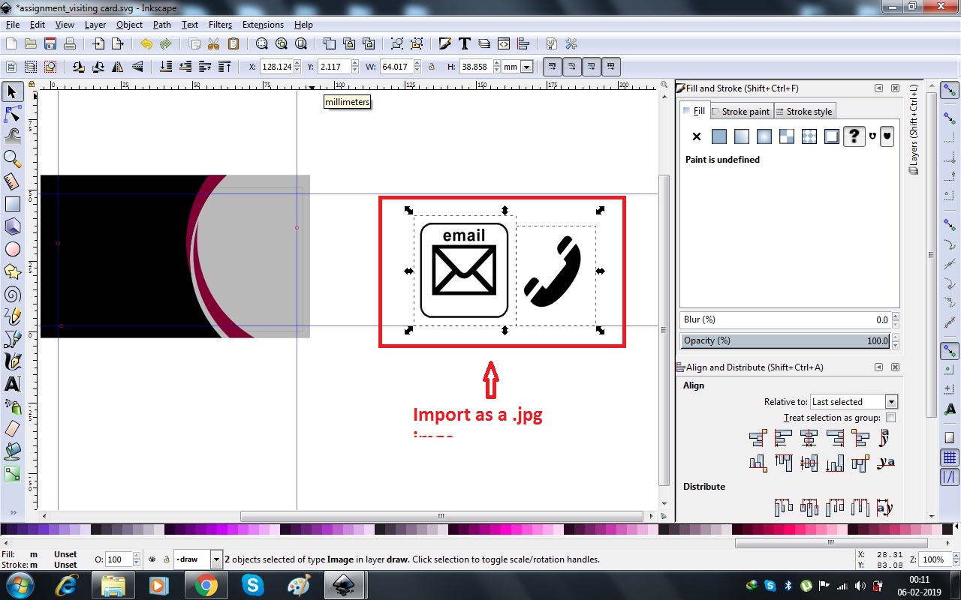Toggle move patterns with object button
The image size is (961, 600).
(x=610, y=67)
